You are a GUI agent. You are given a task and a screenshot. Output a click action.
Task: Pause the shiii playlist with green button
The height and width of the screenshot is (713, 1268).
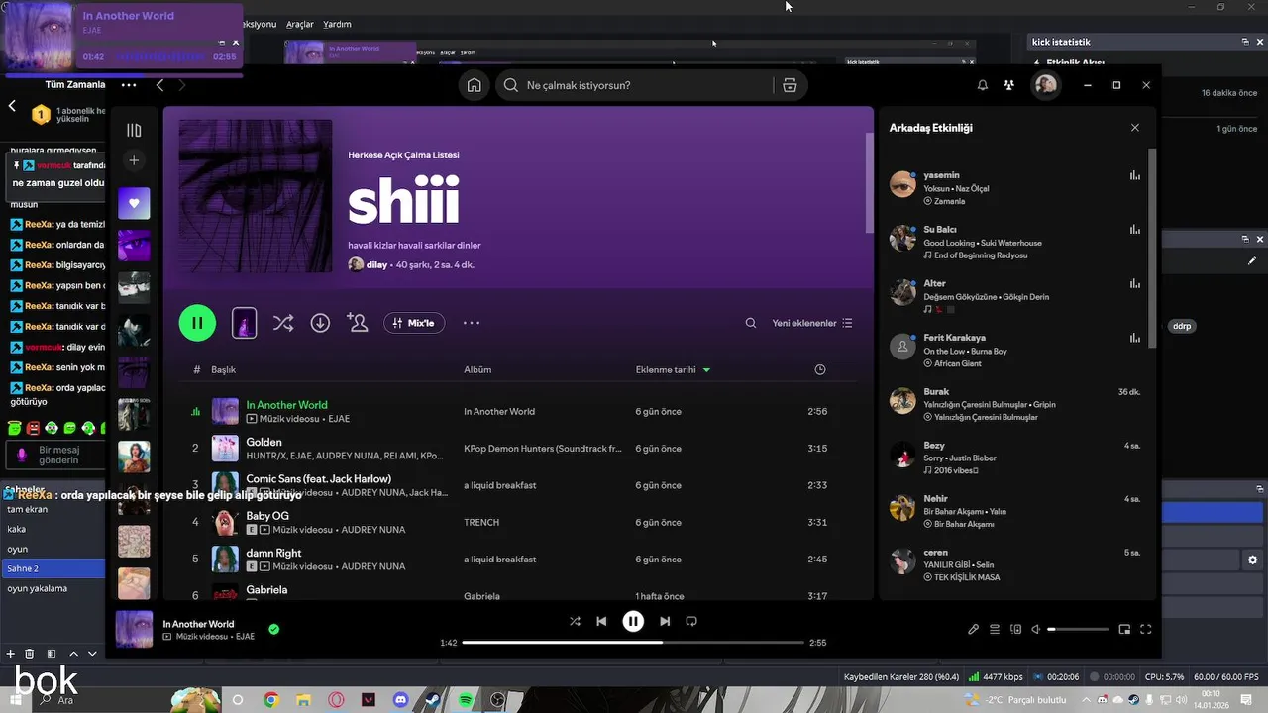(197, 323)
